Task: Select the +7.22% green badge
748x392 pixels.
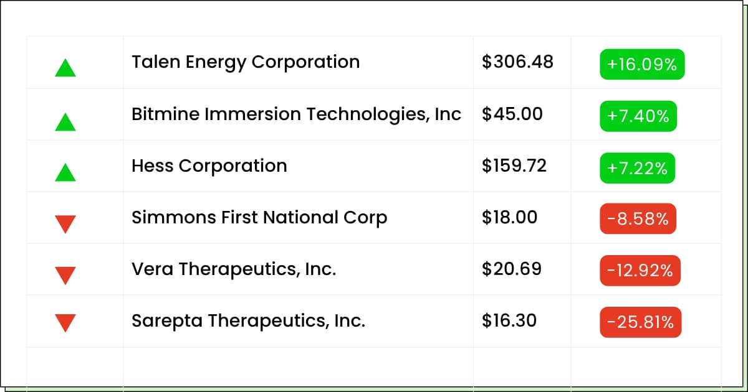Action: point(637,168)
